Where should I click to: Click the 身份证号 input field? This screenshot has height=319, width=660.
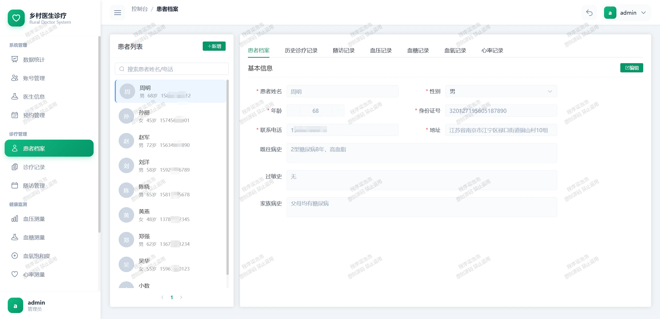[501, 111]
